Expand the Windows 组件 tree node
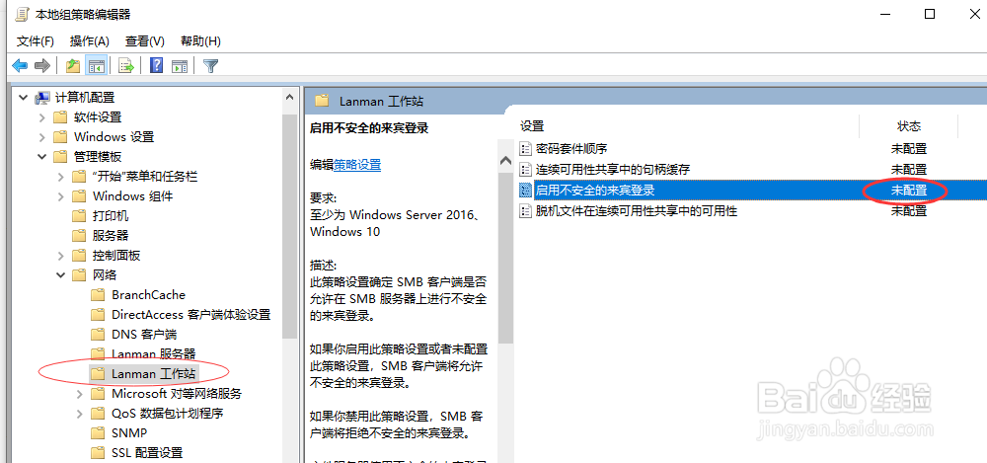987x463 pixels. click(60, 196)
